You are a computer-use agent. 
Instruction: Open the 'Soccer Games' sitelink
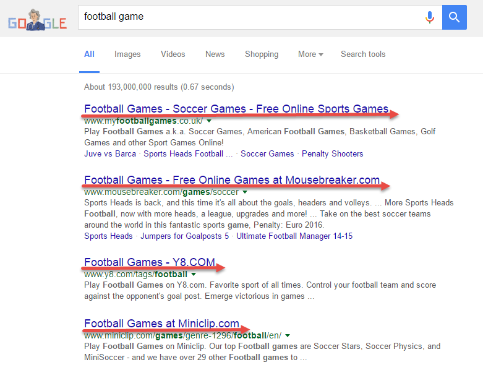coord(267,153)
